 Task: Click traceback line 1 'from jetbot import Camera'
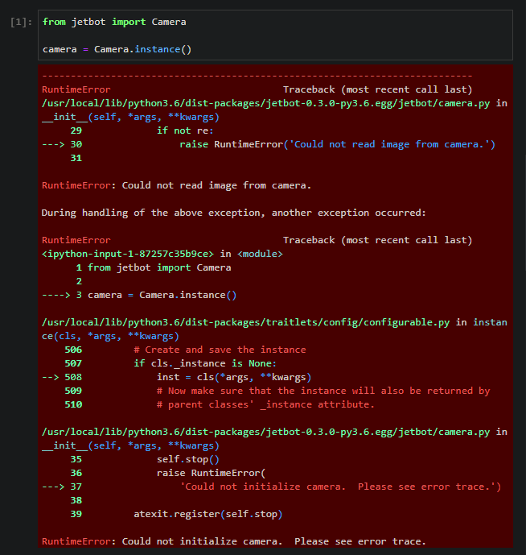[x=159, y=267]
